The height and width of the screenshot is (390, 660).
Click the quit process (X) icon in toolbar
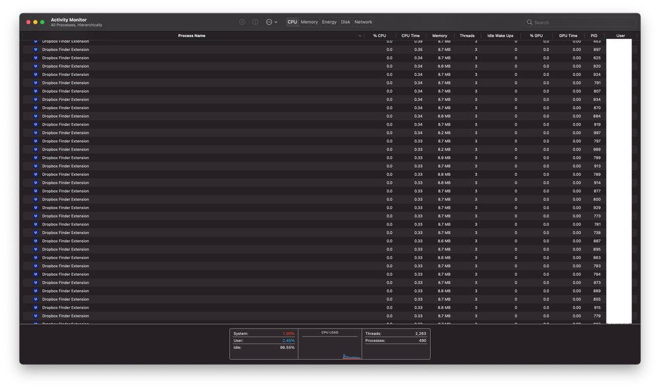(x=242, y=22)
